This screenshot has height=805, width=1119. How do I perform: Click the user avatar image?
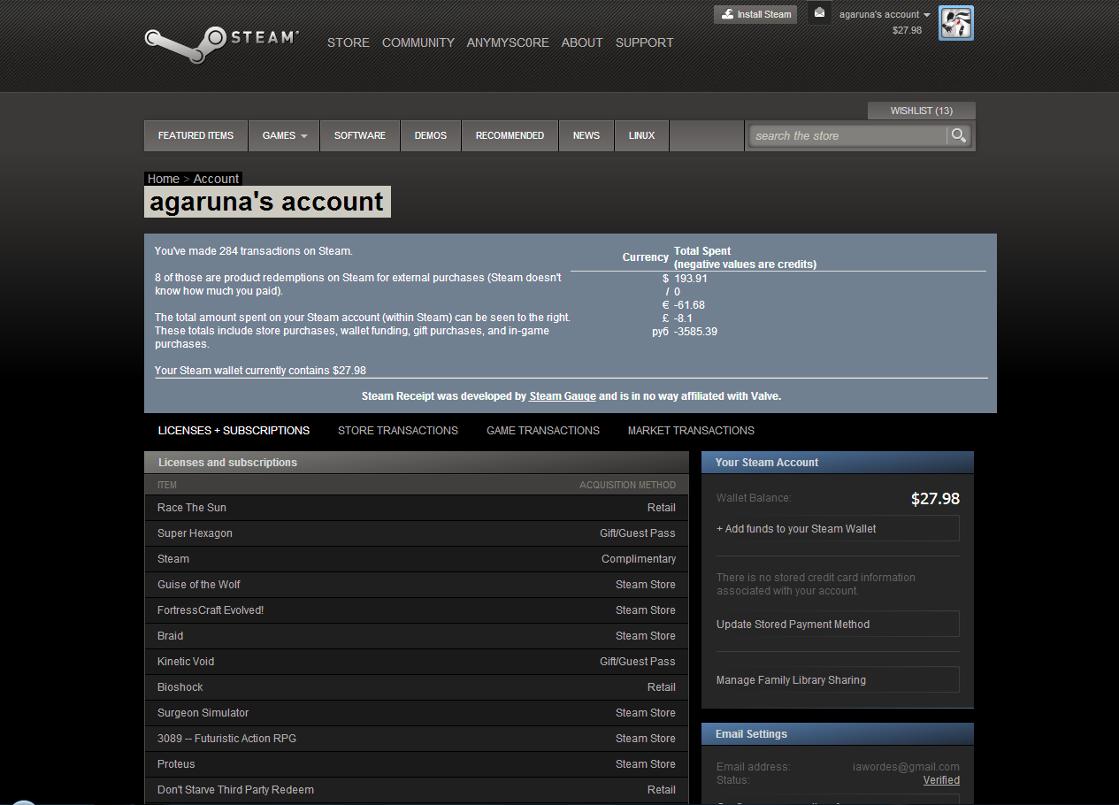[955, 23]
